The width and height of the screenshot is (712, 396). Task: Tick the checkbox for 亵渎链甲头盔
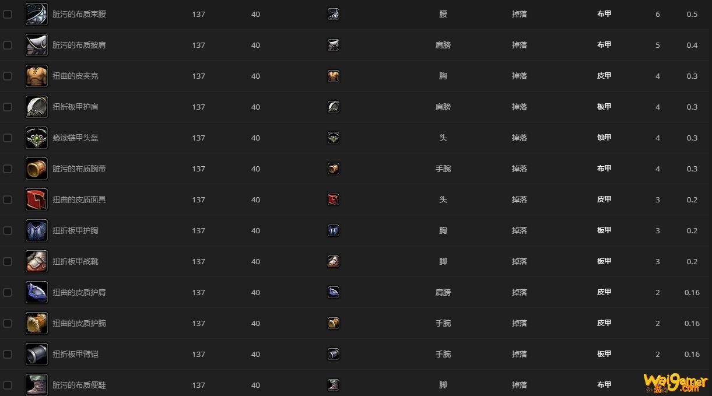click(x=8, y=138)
